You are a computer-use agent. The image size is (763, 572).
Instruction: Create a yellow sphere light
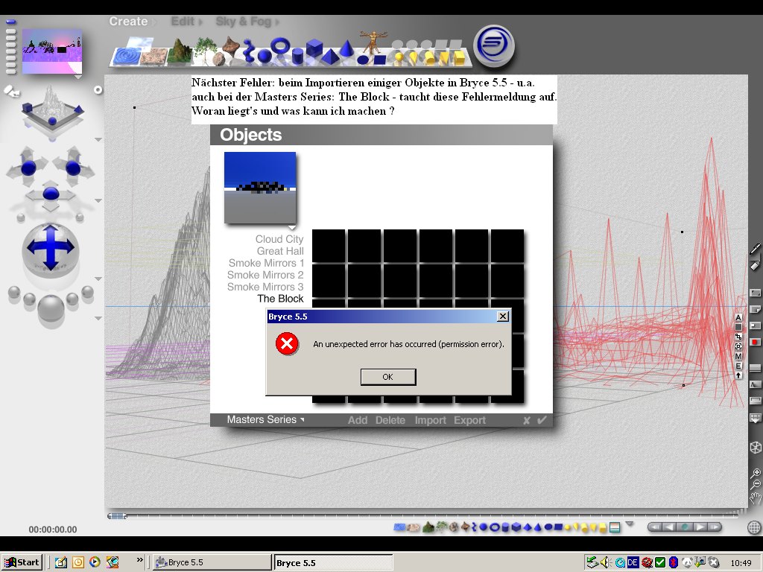tap(399, 58)
